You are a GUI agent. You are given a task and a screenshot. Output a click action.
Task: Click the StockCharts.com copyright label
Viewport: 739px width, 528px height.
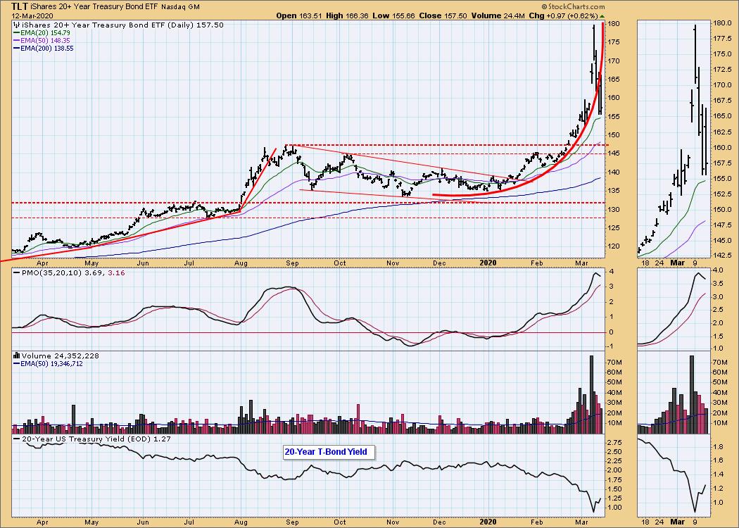click(572, 7)
